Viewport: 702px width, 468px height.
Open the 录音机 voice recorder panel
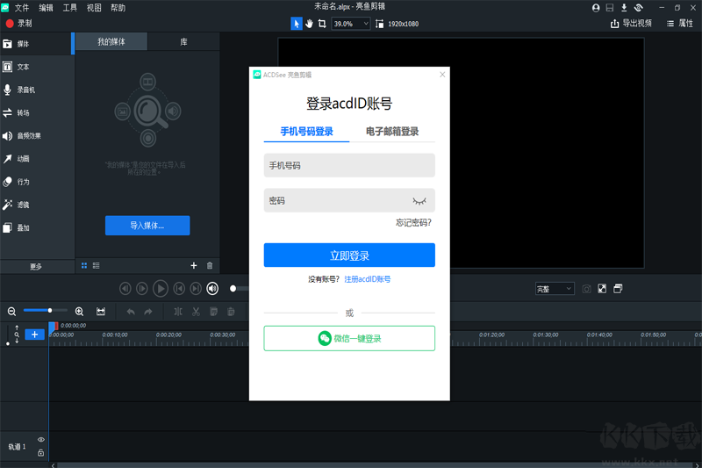pyautogui.click(x=25, y=90)
